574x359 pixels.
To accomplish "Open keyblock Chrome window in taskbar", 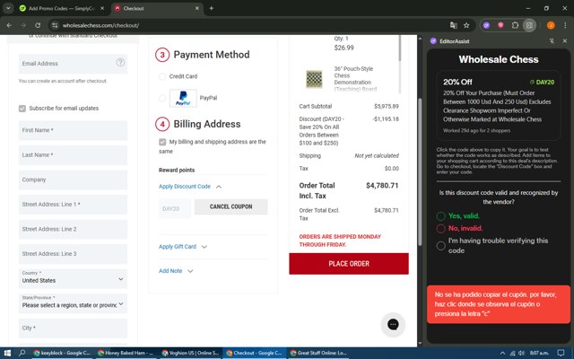I will 62,353.
